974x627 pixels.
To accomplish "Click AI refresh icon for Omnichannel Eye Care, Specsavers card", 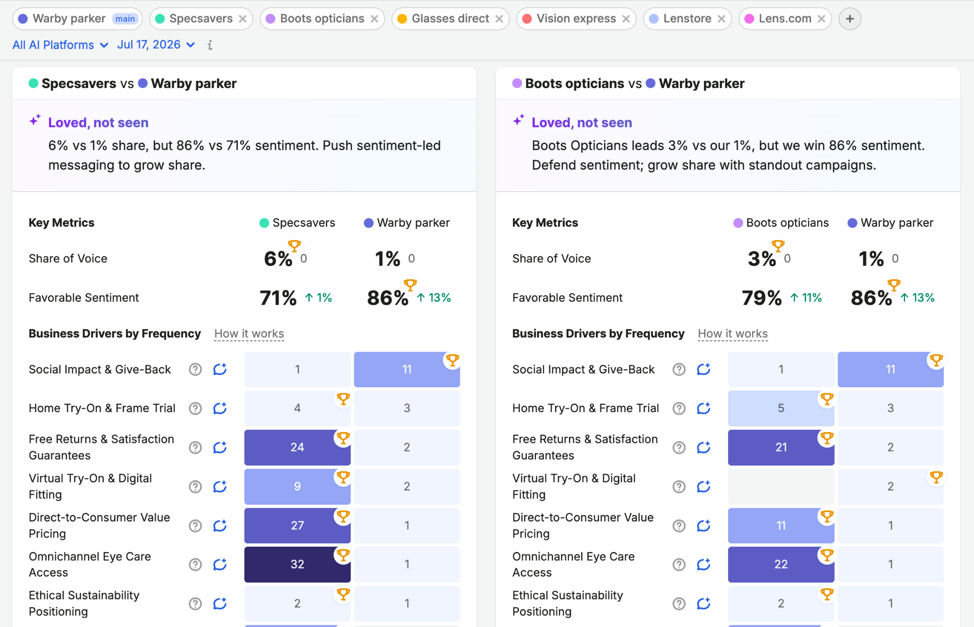I will click(x=220, y=564).
